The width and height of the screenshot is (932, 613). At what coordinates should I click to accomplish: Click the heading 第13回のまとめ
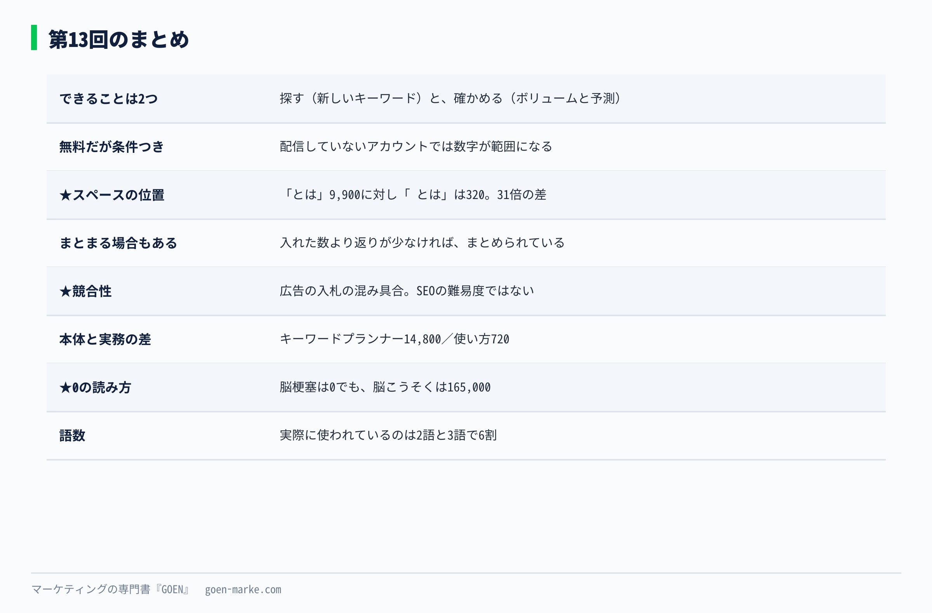[x=119, y=40]
